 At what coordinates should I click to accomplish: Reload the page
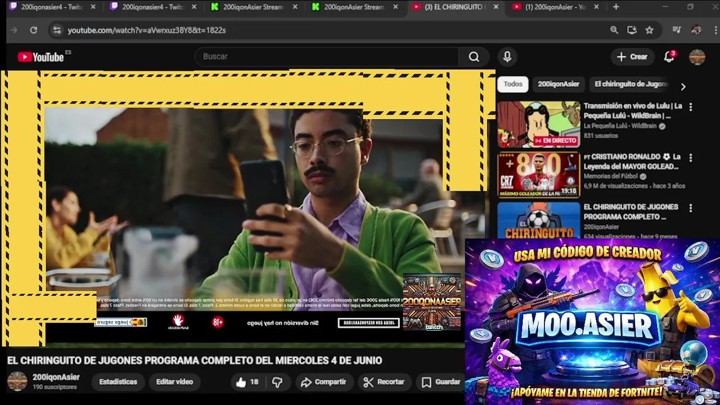pos(34,30)
